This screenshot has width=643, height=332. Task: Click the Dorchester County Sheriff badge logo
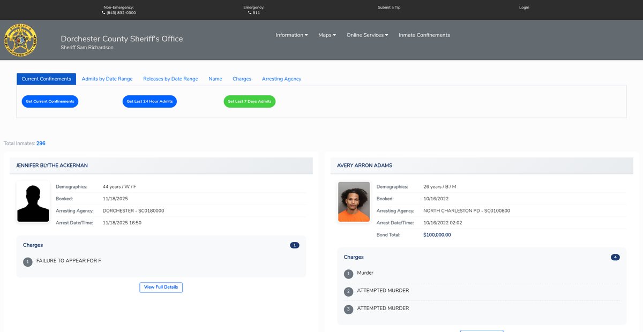20,40
